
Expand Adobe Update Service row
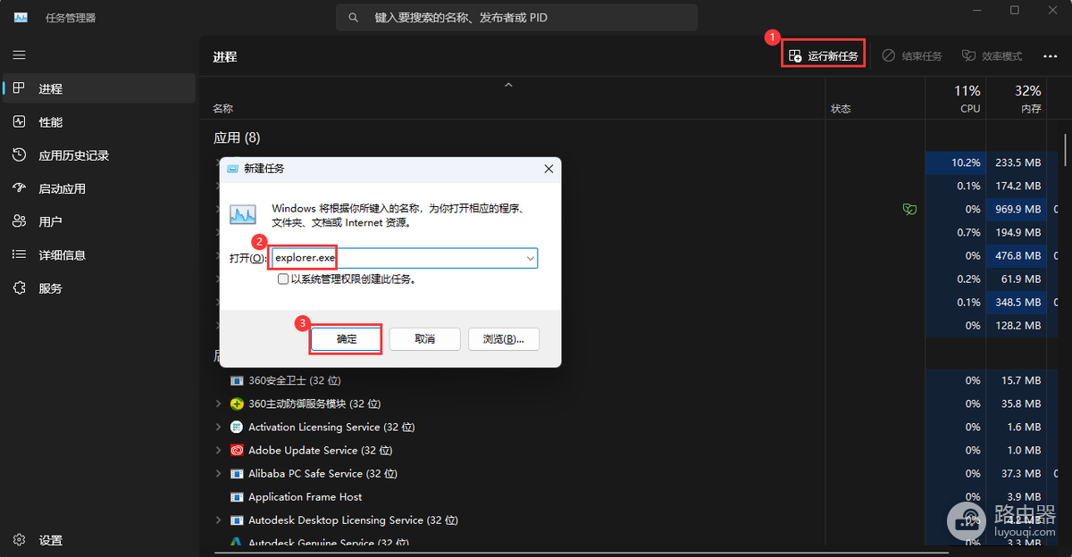219,450
